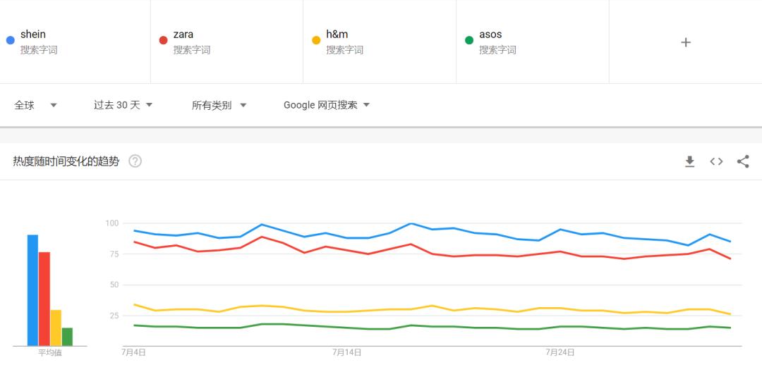This screenshot has height=379, width=762.
Task: Edit the asos search term
Action: [x=490, y=35]
